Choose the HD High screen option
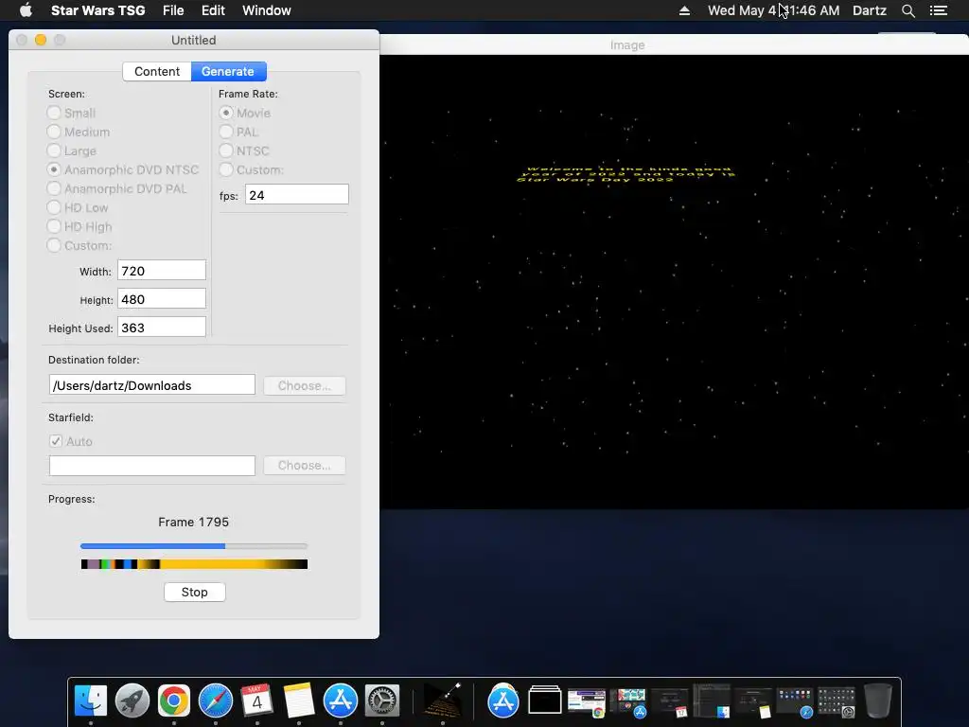The width and height of the screenshot is (969, 727). pos(54,226)
